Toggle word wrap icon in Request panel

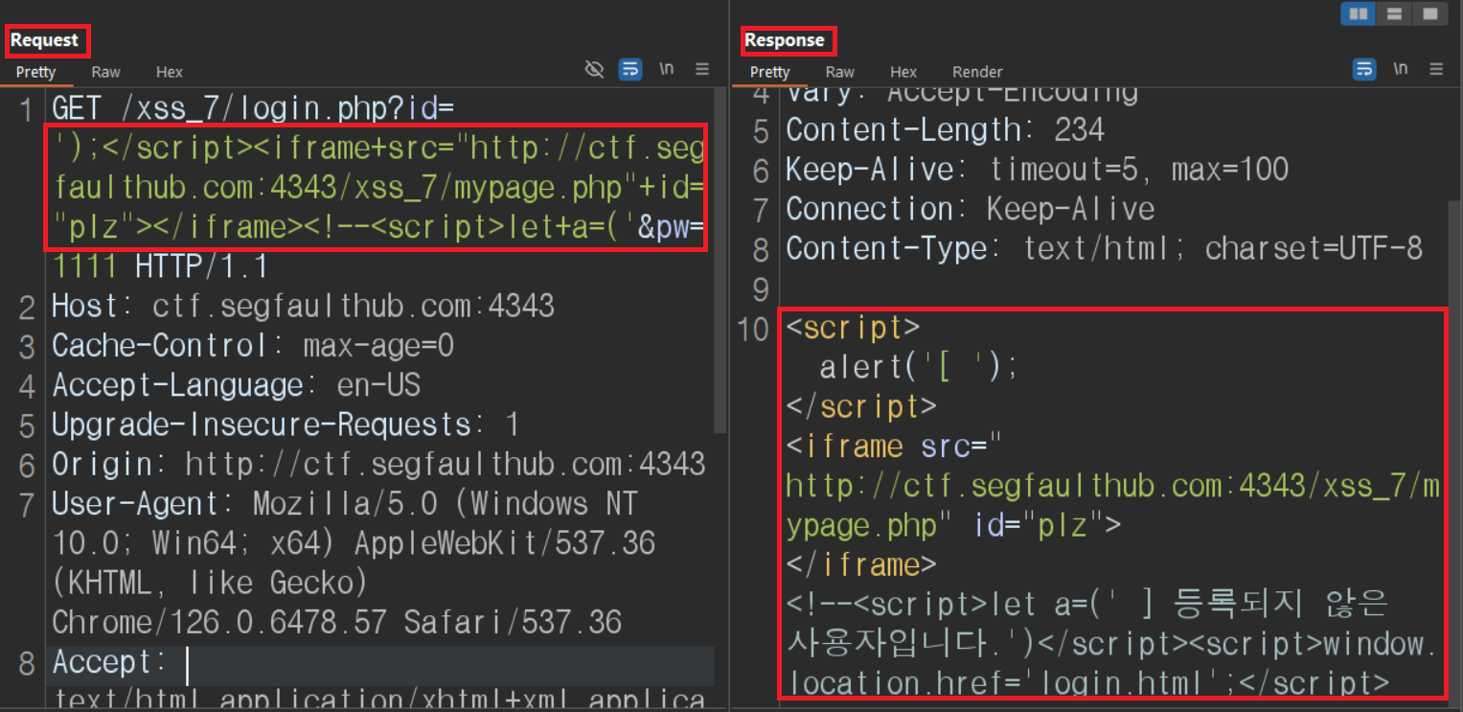(630, 69)
